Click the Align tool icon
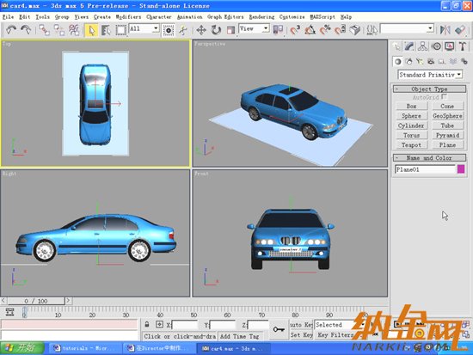Viewport: 473px width, 355px height. coord(460,30)
